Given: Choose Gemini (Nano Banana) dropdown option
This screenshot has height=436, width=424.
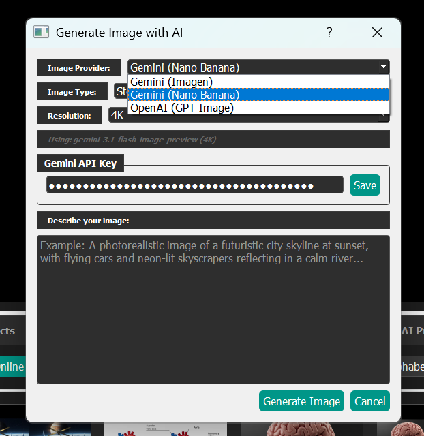Looking at the screenshot, I should (258, 95).
